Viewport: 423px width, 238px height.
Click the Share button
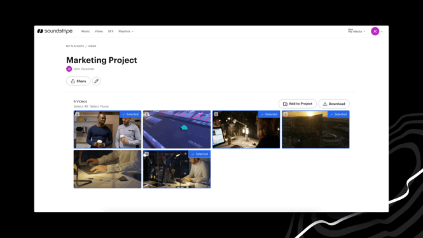[78, 81]
